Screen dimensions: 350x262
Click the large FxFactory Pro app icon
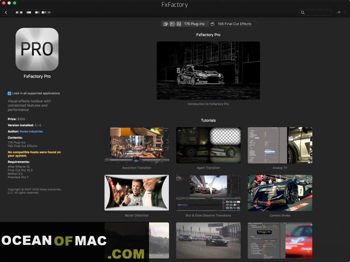[37, 49]
